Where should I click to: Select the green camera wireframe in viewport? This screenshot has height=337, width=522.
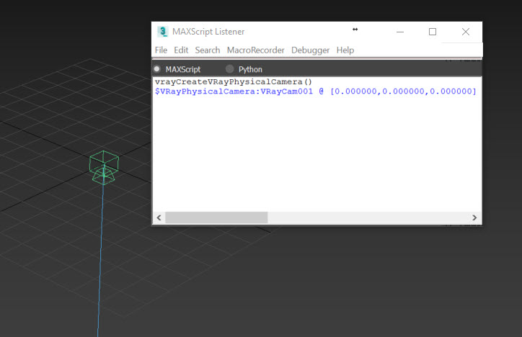(104, 168)
